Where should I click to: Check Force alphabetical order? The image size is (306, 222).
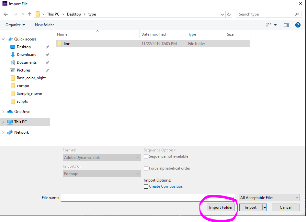pyautogui.click(x=146, y=168)
